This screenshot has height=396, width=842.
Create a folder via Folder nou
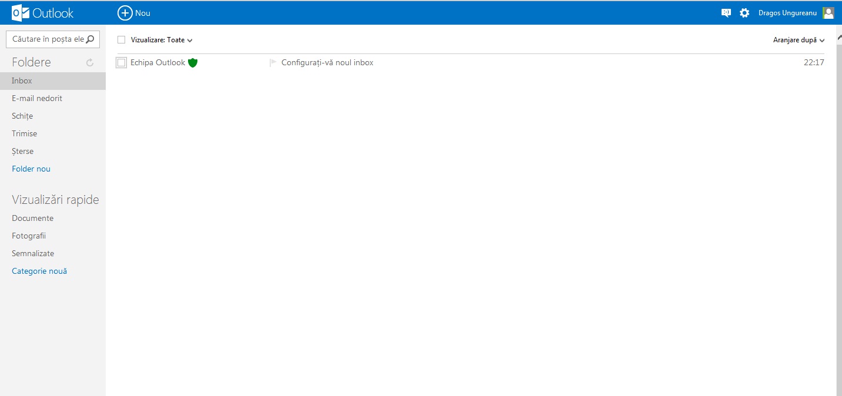[31, 169]
